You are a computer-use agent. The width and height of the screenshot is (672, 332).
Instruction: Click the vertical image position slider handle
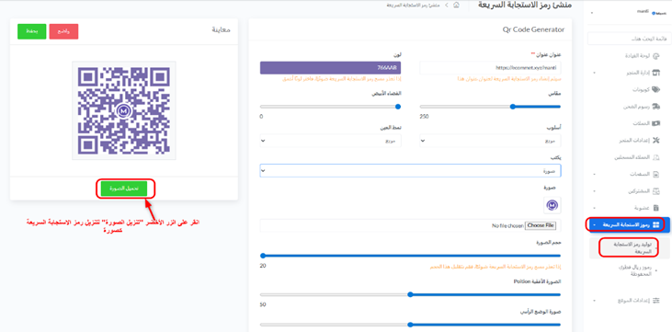coord(410,325)
